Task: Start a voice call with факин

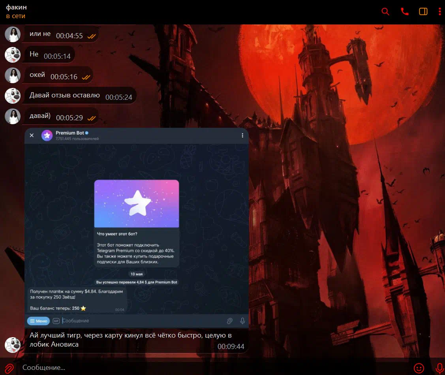Action: (404, 11)
